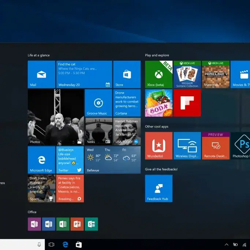Screen dimensions: 250x250
Task: Launch Xbox (beta) tile
Action: (158, 74)
